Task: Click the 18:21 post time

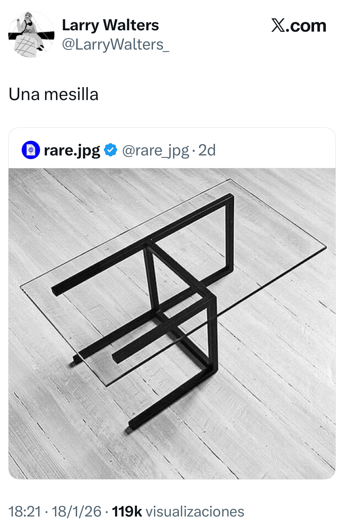Action: tap(25, 512)
